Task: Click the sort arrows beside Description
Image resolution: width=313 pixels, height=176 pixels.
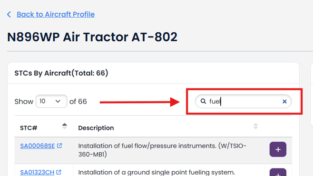Action: click(255, 126)
